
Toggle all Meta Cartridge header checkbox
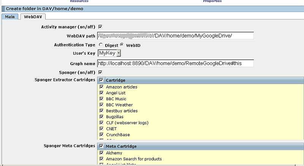[101, 146]
